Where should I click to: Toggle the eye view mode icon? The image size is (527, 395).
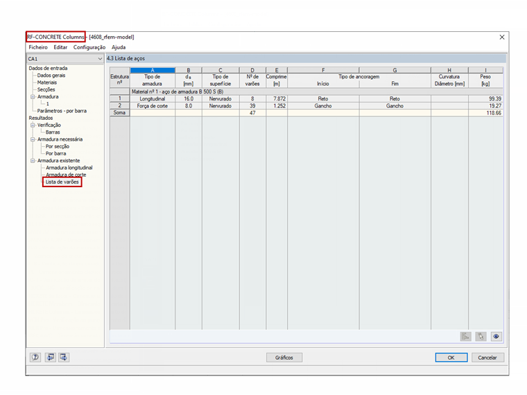click(x=496, y=336)
